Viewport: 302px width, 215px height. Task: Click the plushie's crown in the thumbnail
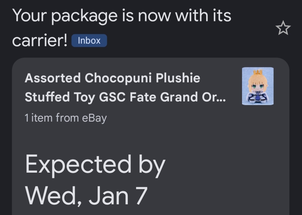tap(257, 72)
